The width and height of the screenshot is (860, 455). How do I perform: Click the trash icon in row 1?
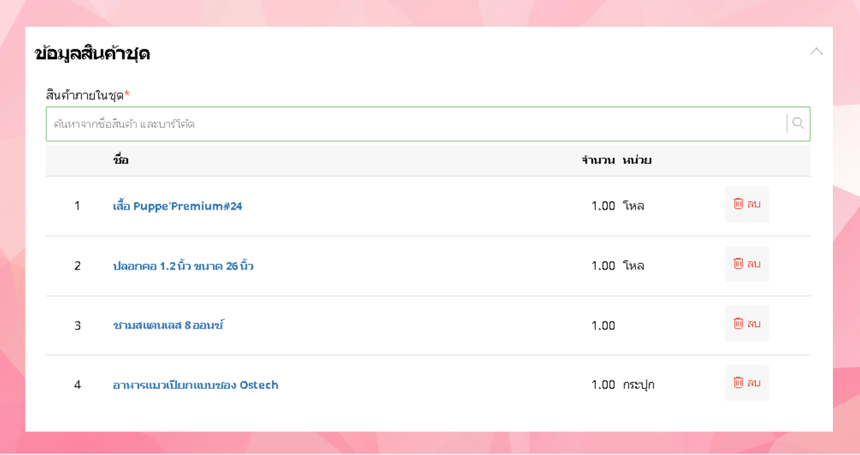pos(738,204)
